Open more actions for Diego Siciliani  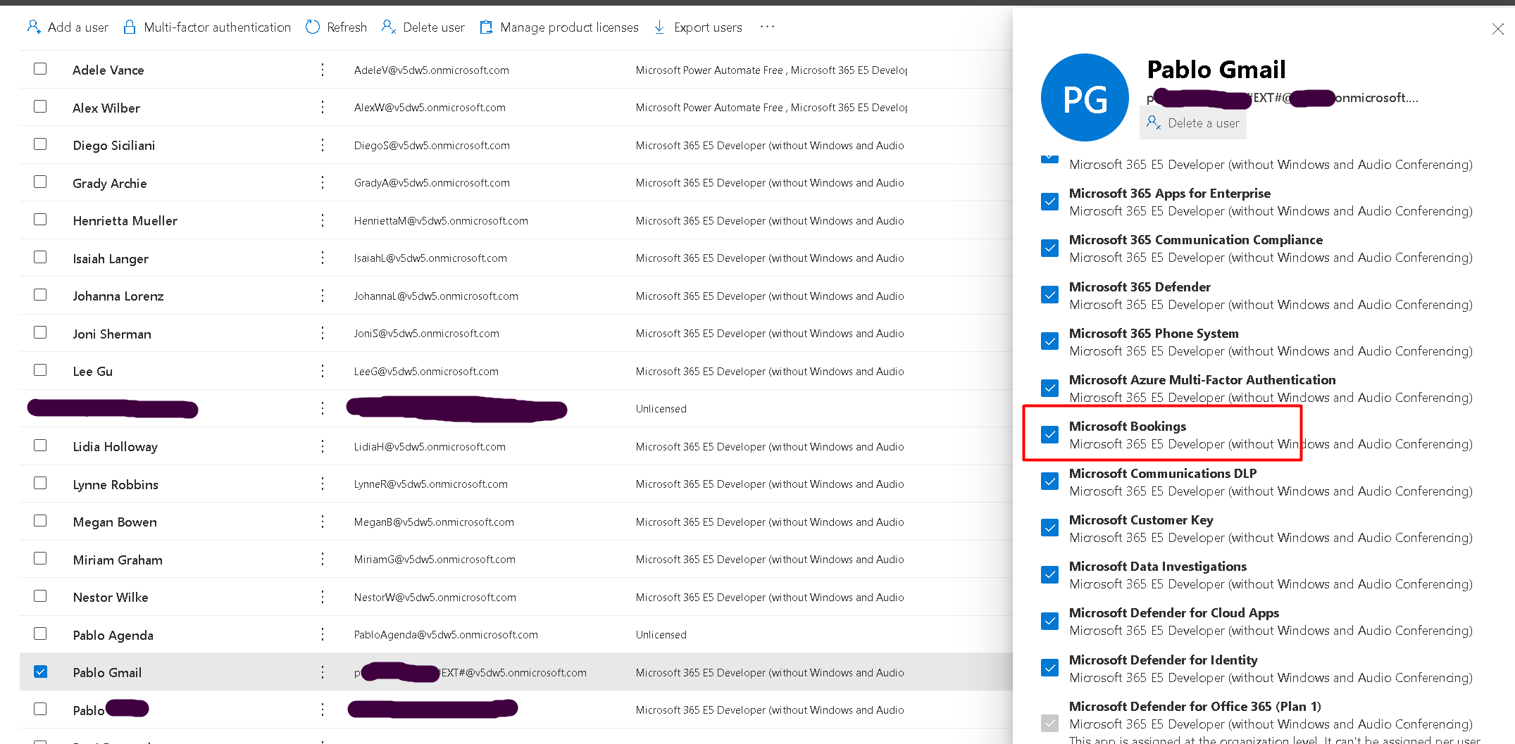(x=323, y=145)
